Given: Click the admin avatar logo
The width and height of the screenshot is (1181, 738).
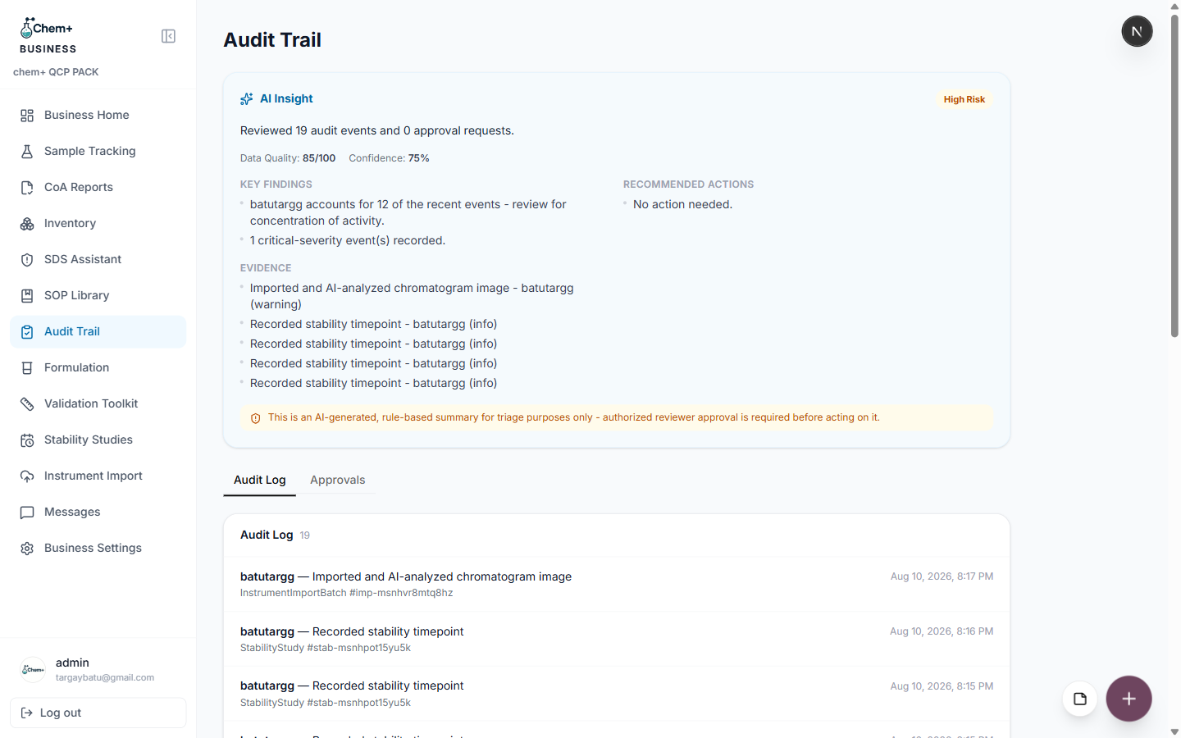Looking at the screenshot, I should (33, 670).
